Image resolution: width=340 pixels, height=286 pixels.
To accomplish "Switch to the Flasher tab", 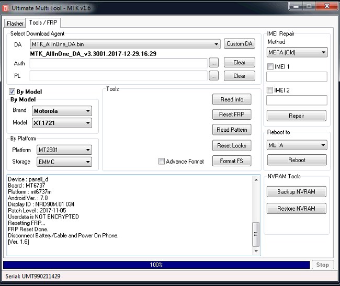I will (x=15, y=23).
